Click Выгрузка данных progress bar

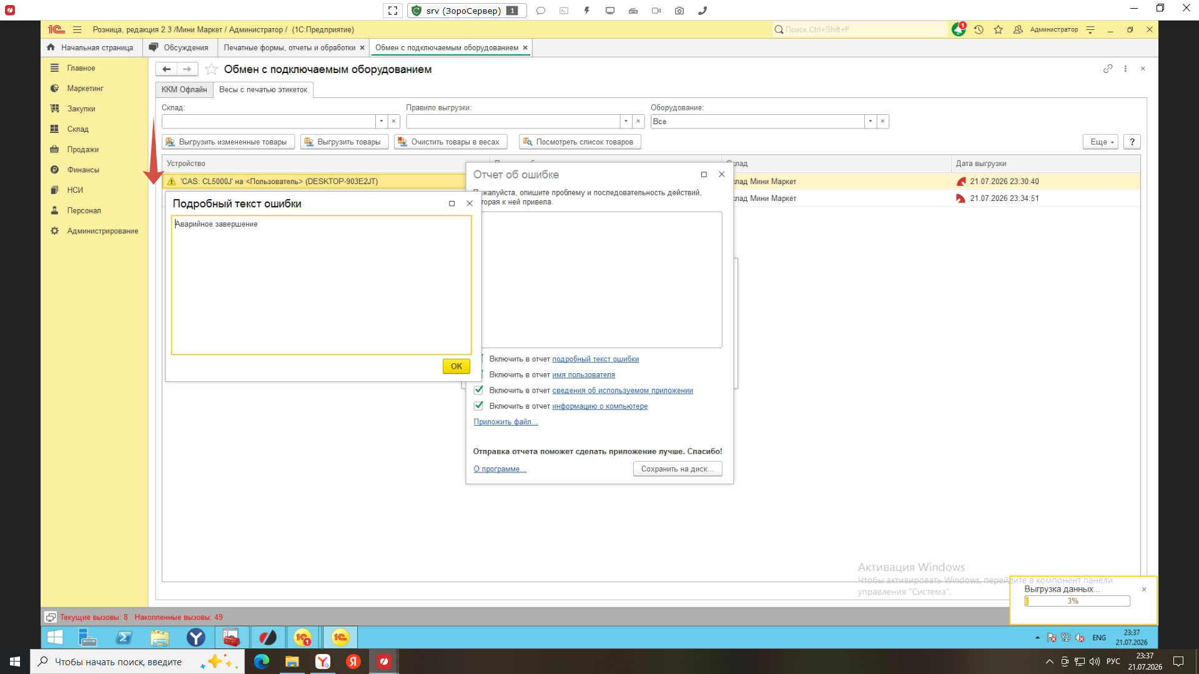[1077, 601]
